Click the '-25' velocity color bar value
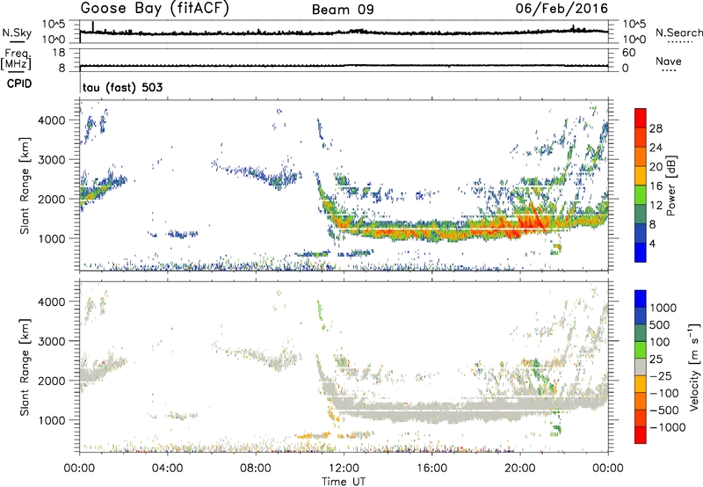703x487 pixels. coord(661,376)
